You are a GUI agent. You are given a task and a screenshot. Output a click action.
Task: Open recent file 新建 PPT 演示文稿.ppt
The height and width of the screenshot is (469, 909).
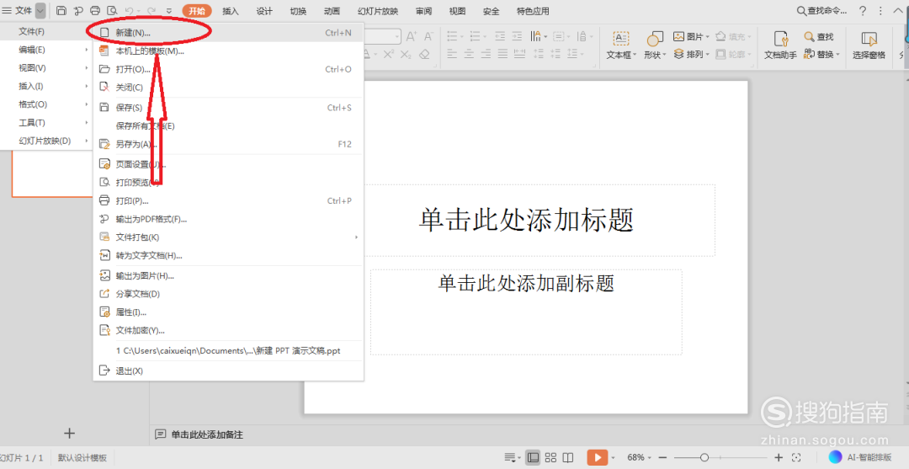point(228,351)
